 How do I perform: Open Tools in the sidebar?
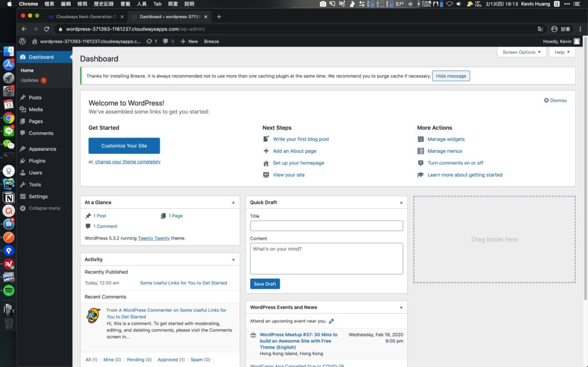35,185
